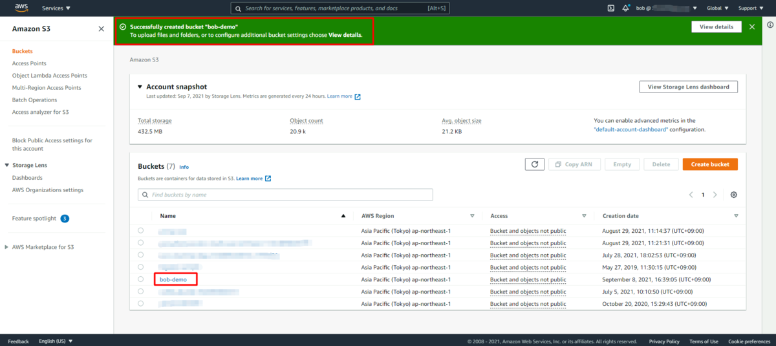This screenshot has width=776, height=346.
Task: Click the Delete button
Action: coord(661,164)
